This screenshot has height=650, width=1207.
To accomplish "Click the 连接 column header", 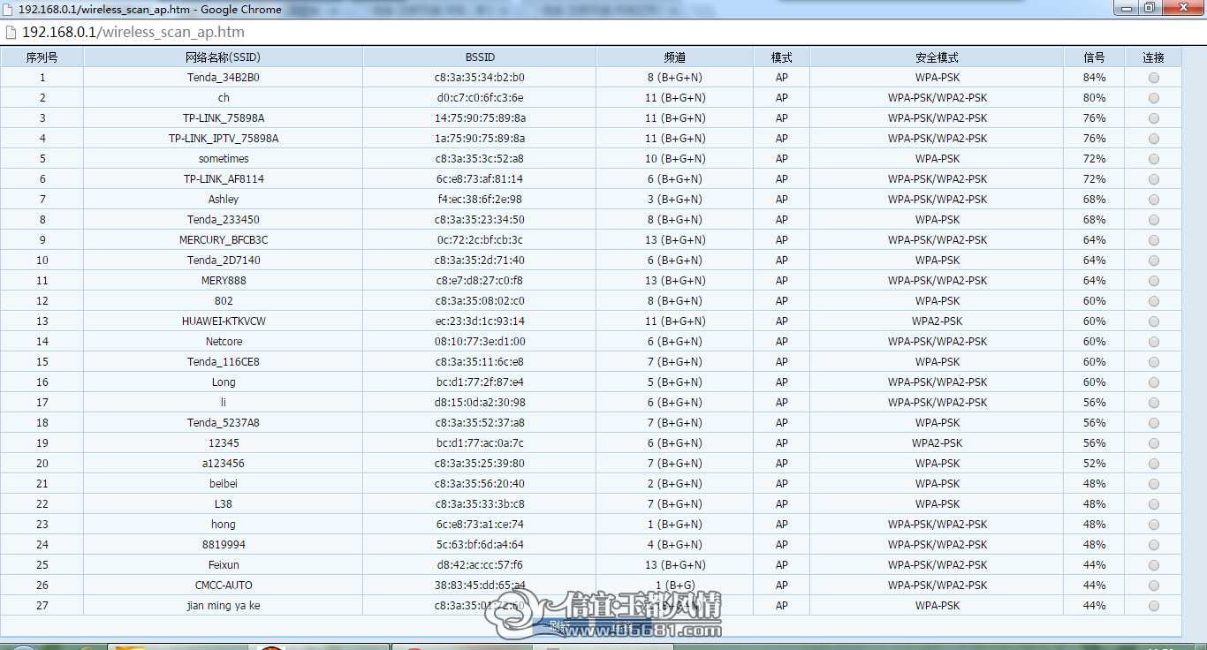I will coord(1153,57).
